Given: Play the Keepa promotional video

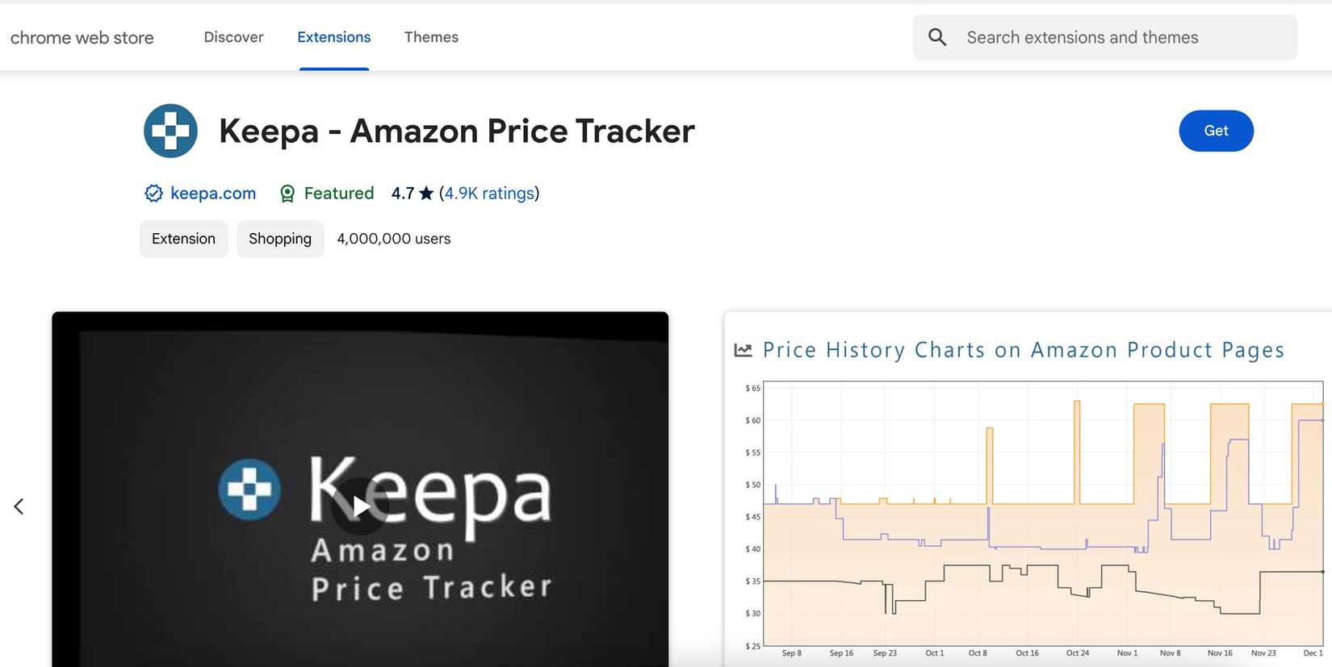Looking at the screenshot, I should click(x=359, y=507).
